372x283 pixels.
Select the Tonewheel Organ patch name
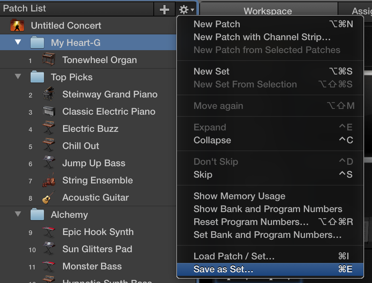pos(100,60)
